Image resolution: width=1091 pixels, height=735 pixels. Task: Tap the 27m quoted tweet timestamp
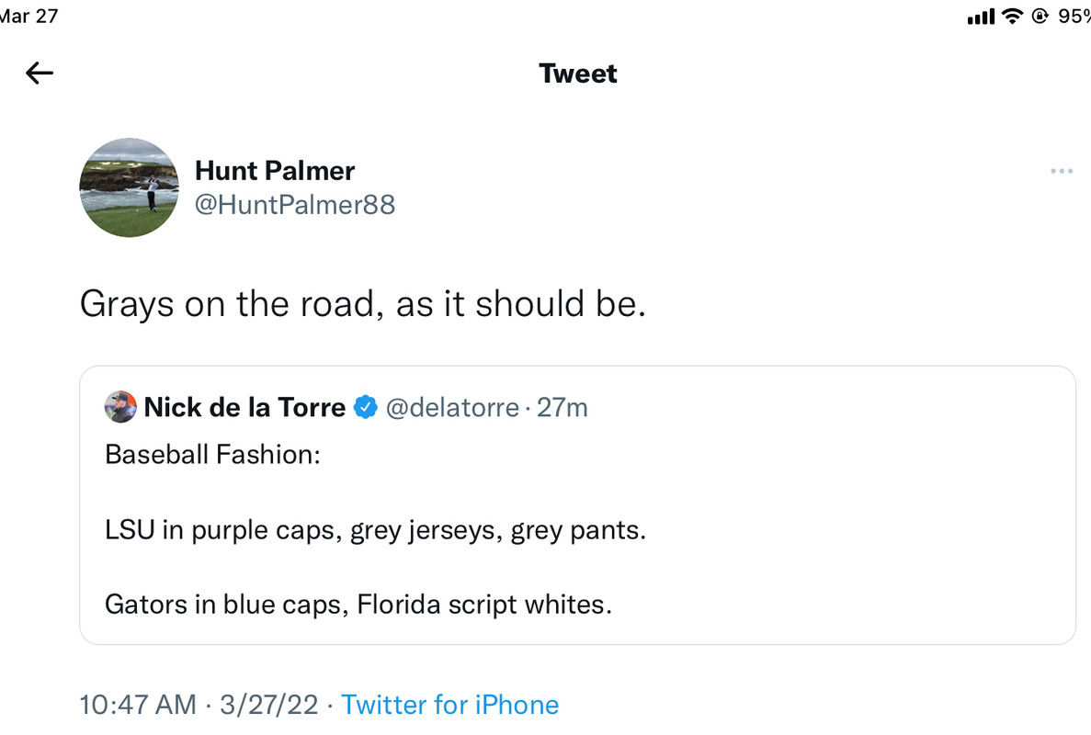[563, 407]
